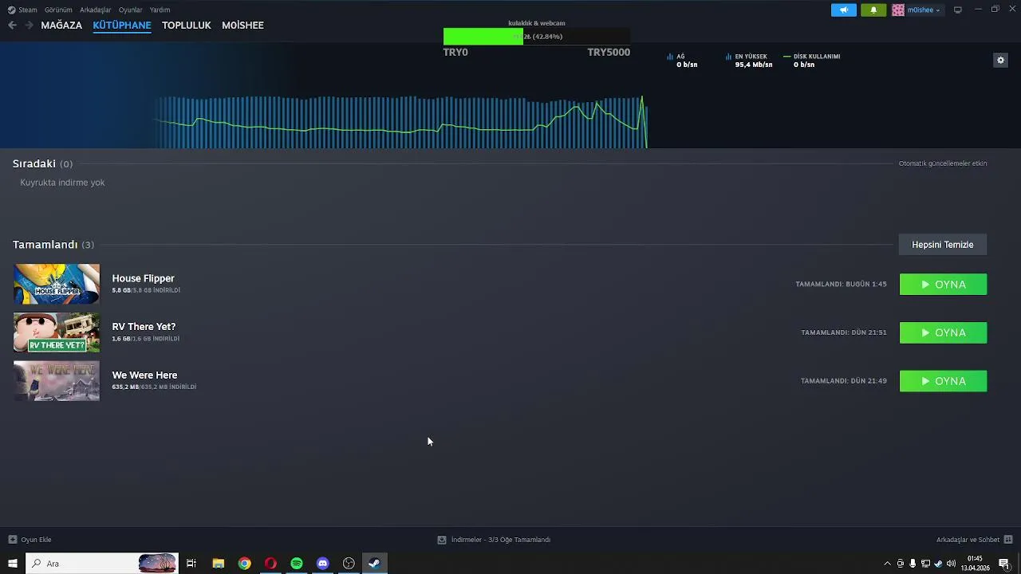Open the tray volume speaker icon
The width and height of the screenshot is (1021, 574).
pyautogui.click(x=951, y=564)
